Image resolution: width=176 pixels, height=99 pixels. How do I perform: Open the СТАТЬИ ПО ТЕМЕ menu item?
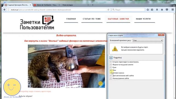click(92, 19)
